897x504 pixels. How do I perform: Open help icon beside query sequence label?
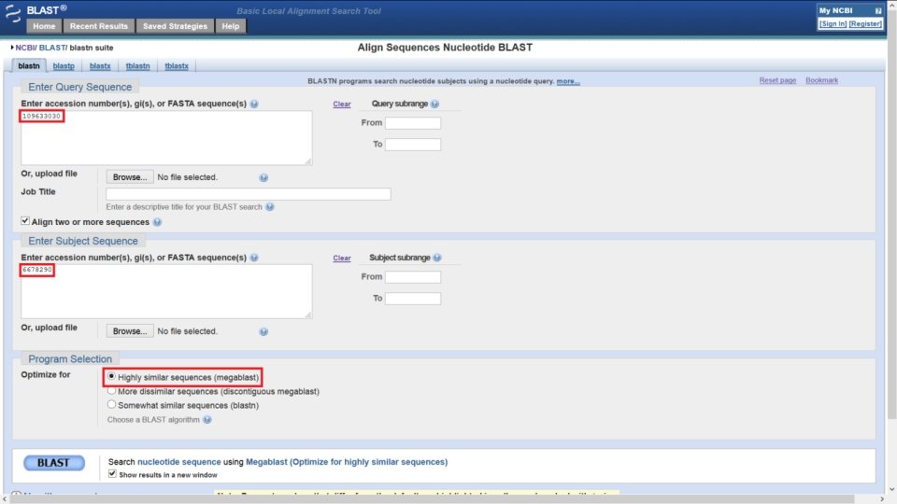[x=254, y=104]
